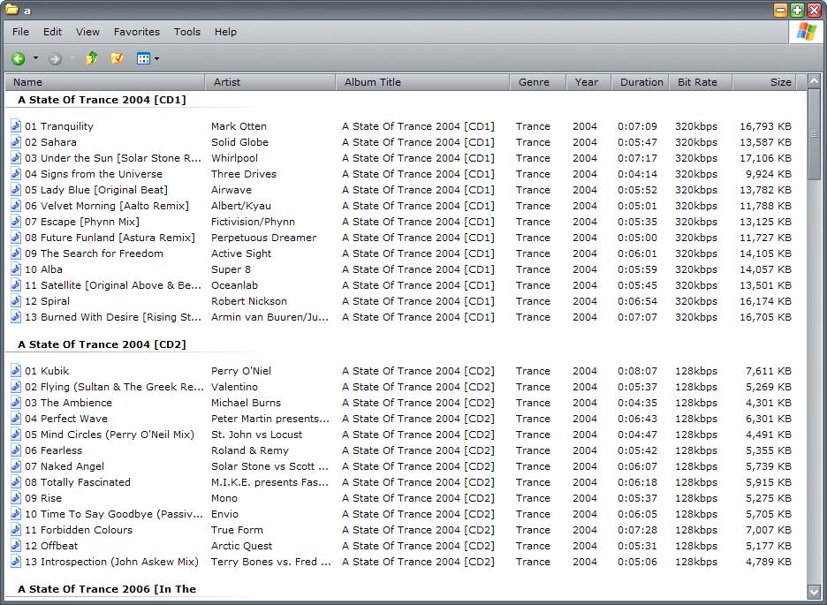Select the track "13 Introspection (John Askew Mix)"
This screenshot has width=827, height=605.
[x=112, y=562]
